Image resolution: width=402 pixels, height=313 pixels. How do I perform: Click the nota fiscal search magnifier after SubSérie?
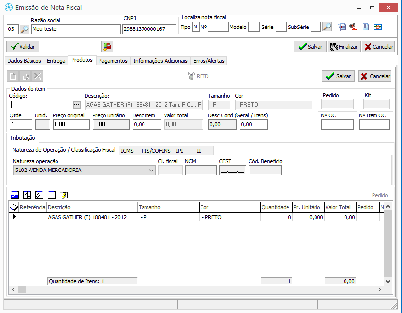327,27
